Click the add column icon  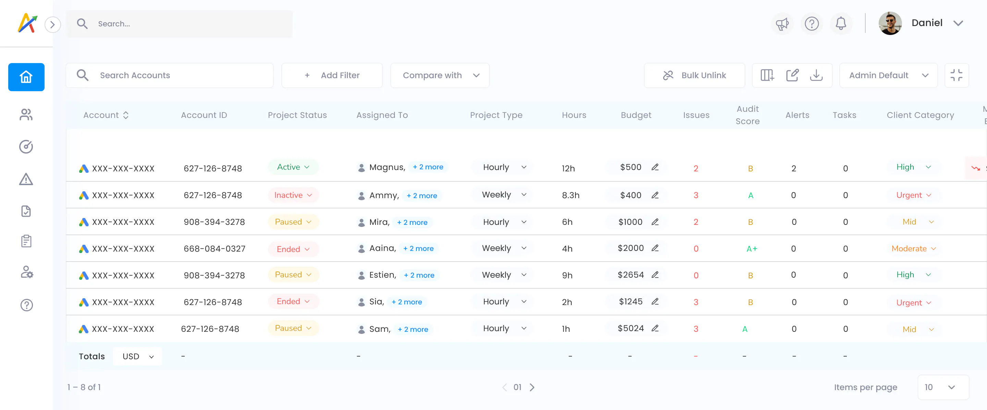[767, 75]
